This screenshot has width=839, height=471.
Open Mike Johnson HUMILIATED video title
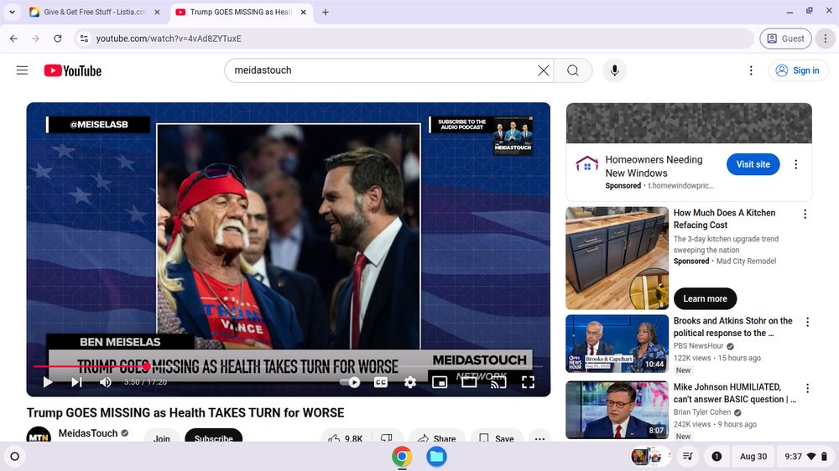(734, 393)
